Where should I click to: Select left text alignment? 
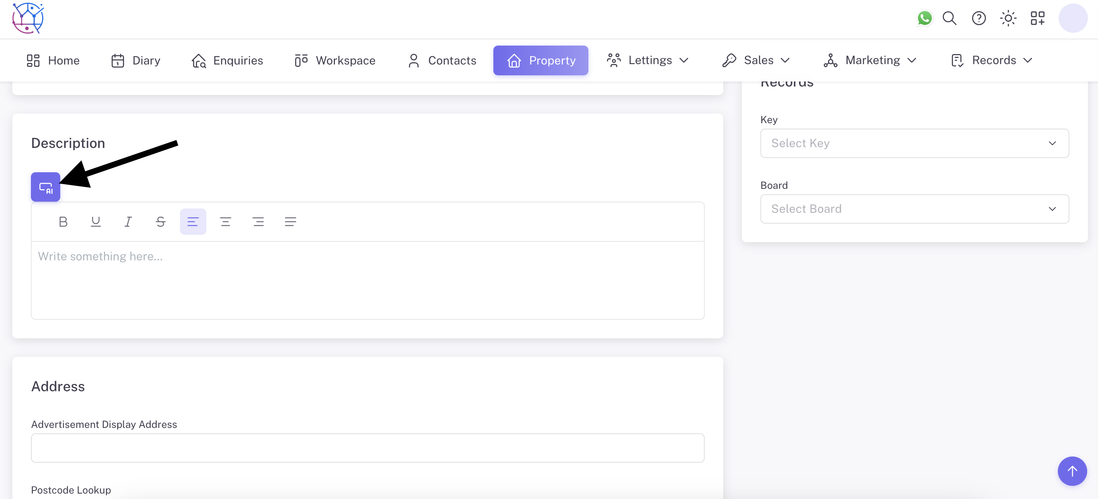click(x=193, y=222)
